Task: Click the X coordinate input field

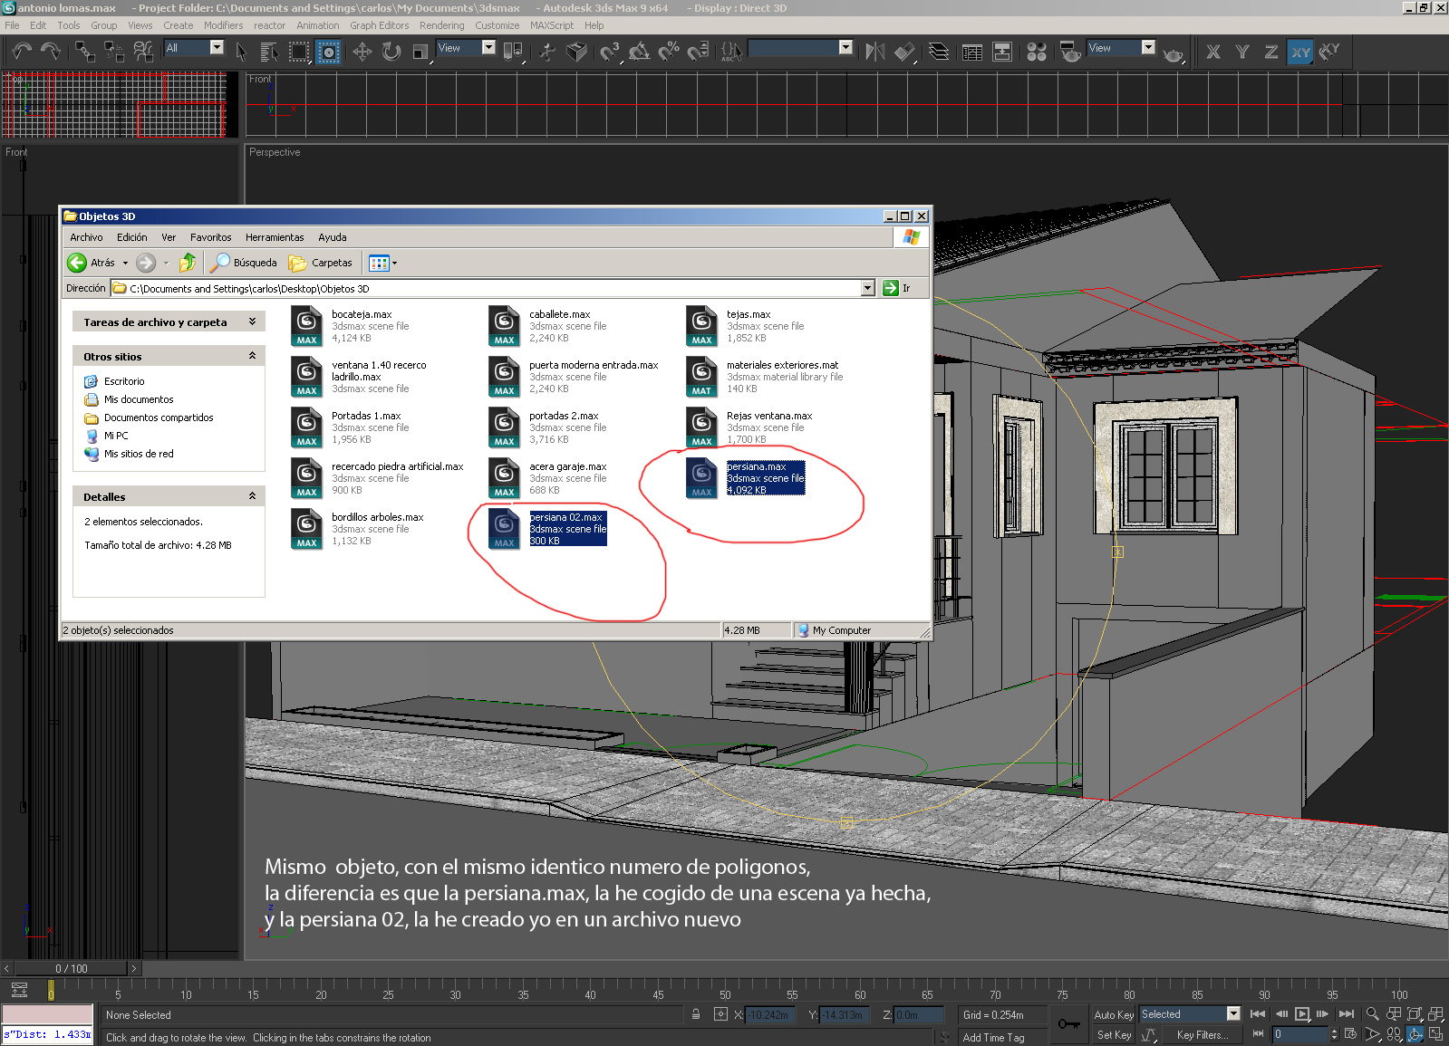Action: 769,1015
